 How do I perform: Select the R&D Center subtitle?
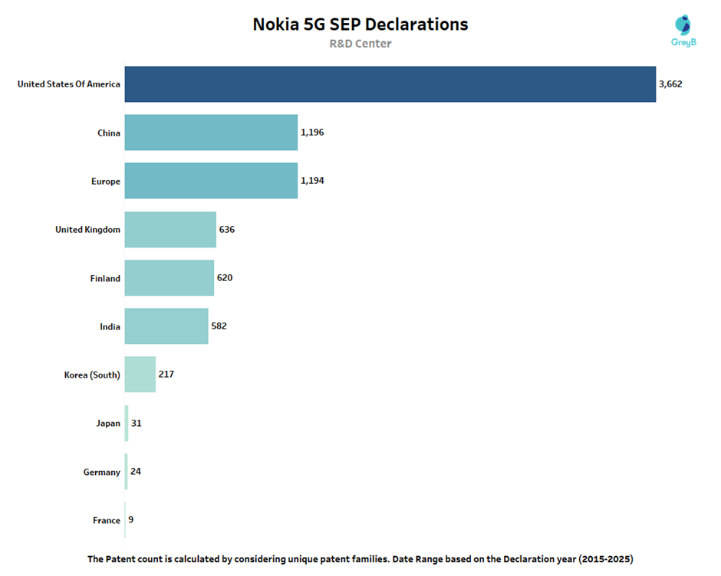[x=360, y=44]
